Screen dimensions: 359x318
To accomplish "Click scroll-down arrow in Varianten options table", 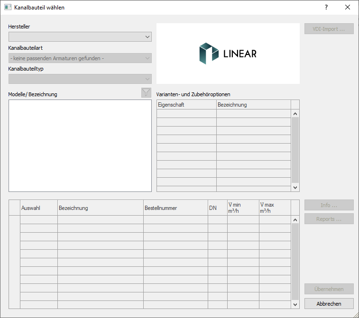I will coord(295,188).
